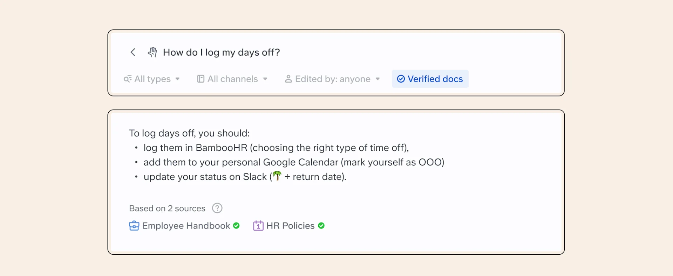Open the HR Policies source
Viewport: 673px width, 276px height.
point(290,226)
